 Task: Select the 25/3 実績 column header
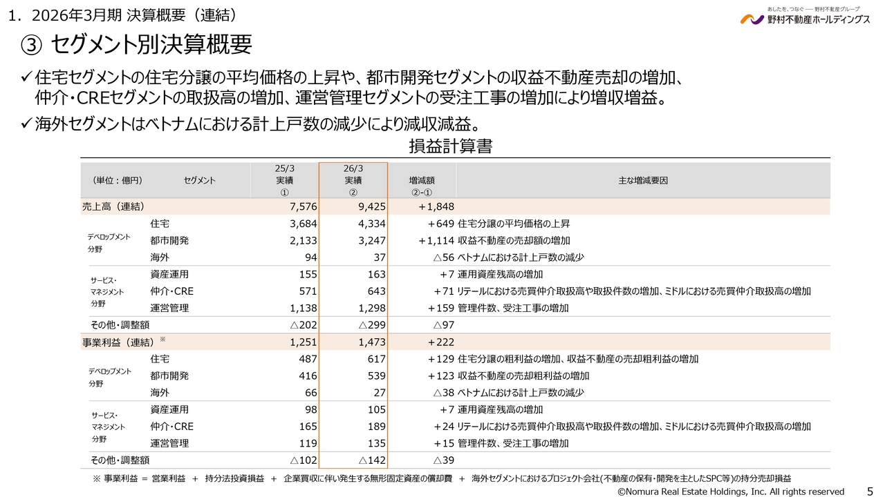(x=284, y=180)
